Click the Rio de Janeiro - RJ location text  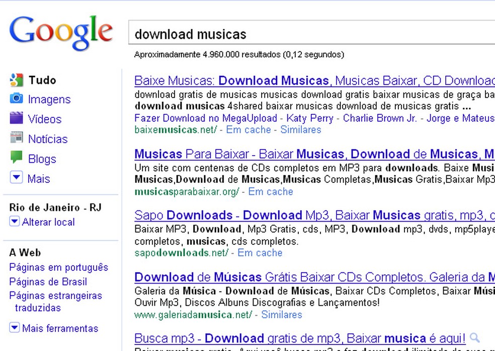tap(55, 207)
